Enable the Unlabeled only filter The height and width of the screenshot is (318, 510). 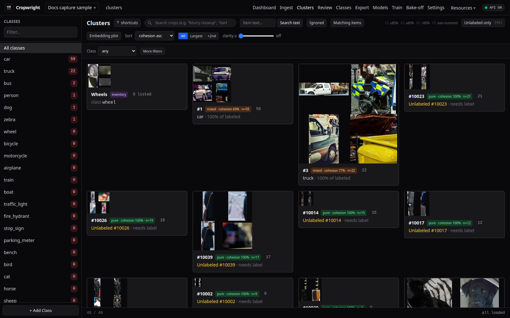click(483, 23)
